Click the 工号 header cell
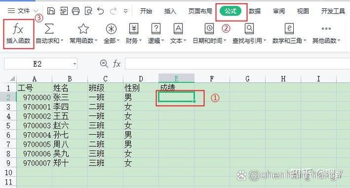The image size is (350, 188). (34, 87)
